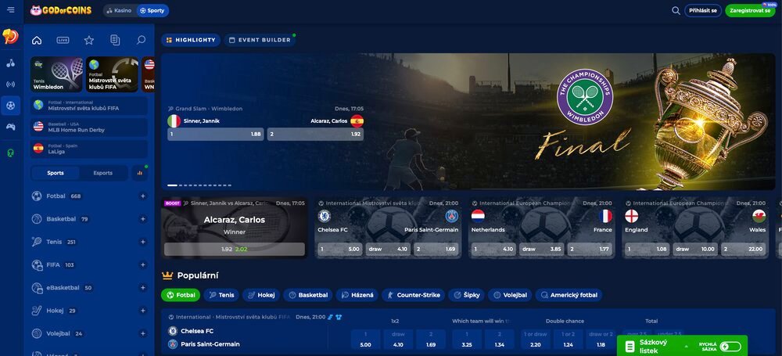Open the gamepad esports icon in left rail
This screenshot has width=782, height=356.
tap(11, 126)
